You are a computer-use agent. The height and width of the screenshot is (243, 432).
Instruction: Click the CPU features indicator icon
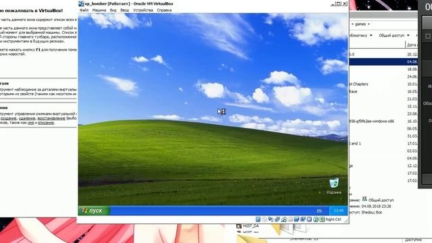tap(309, 219)
